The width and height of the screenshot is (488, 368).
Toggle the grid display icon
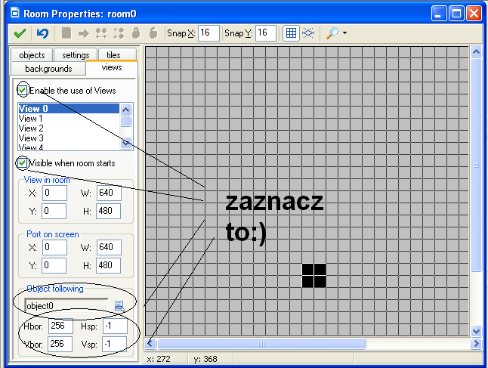290,33
